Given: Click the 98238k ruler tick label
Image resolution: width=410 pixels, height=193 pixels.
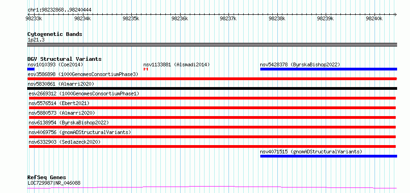Looking at the screenshot, I should [x=277, y=18].
